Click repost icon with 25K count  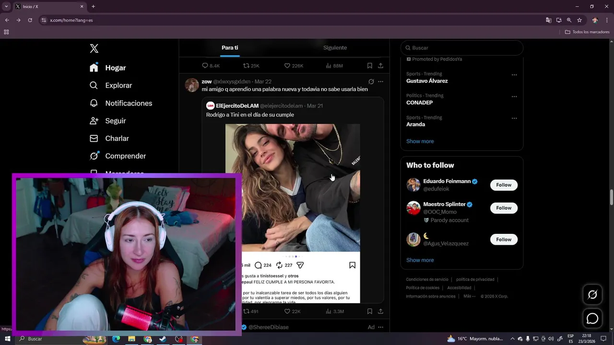point(251,66)
